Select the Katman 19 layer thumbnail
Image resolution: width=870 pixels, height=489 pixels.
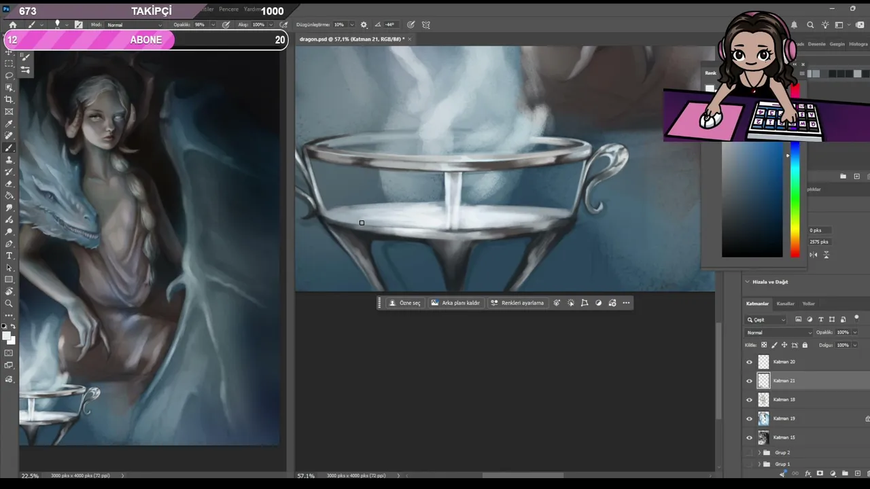764,419
